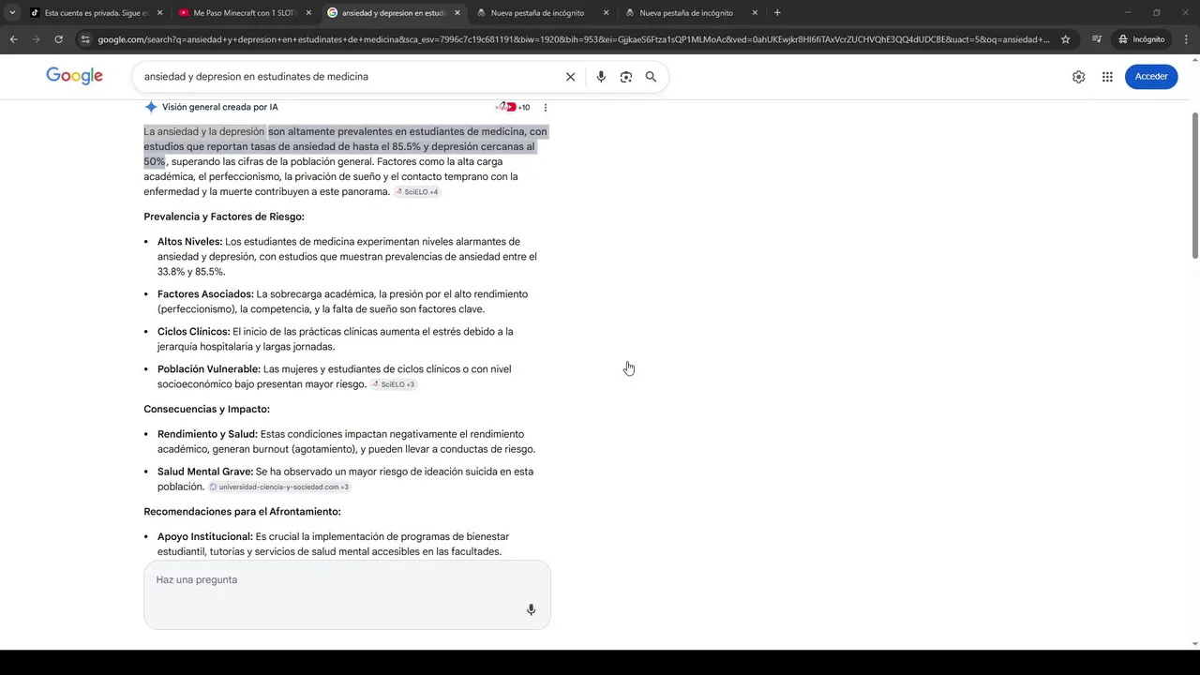Go back to the previous page
1200x675 pixels.
[13, 39]
